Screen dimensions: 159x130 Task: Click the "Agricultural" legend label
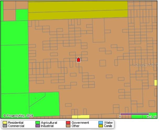(49, 123)
